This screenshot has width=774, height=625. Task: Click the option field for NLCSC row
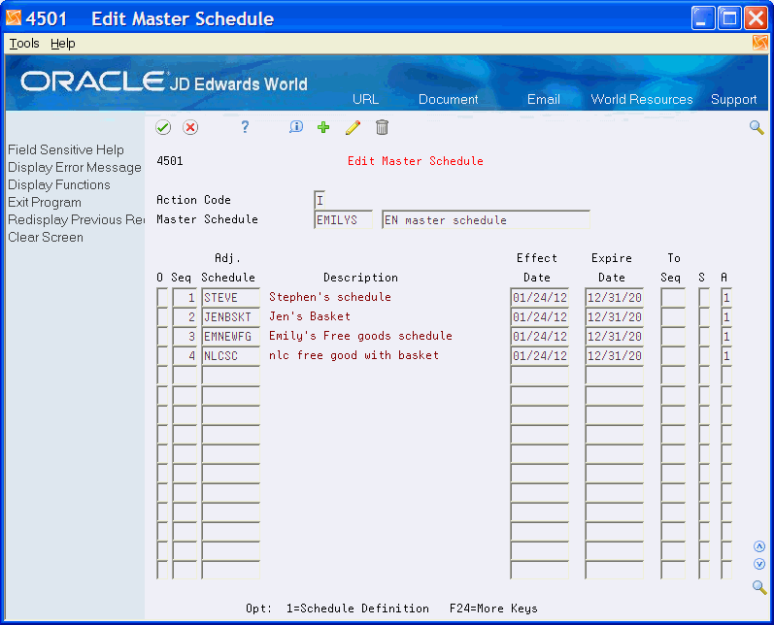162,355
